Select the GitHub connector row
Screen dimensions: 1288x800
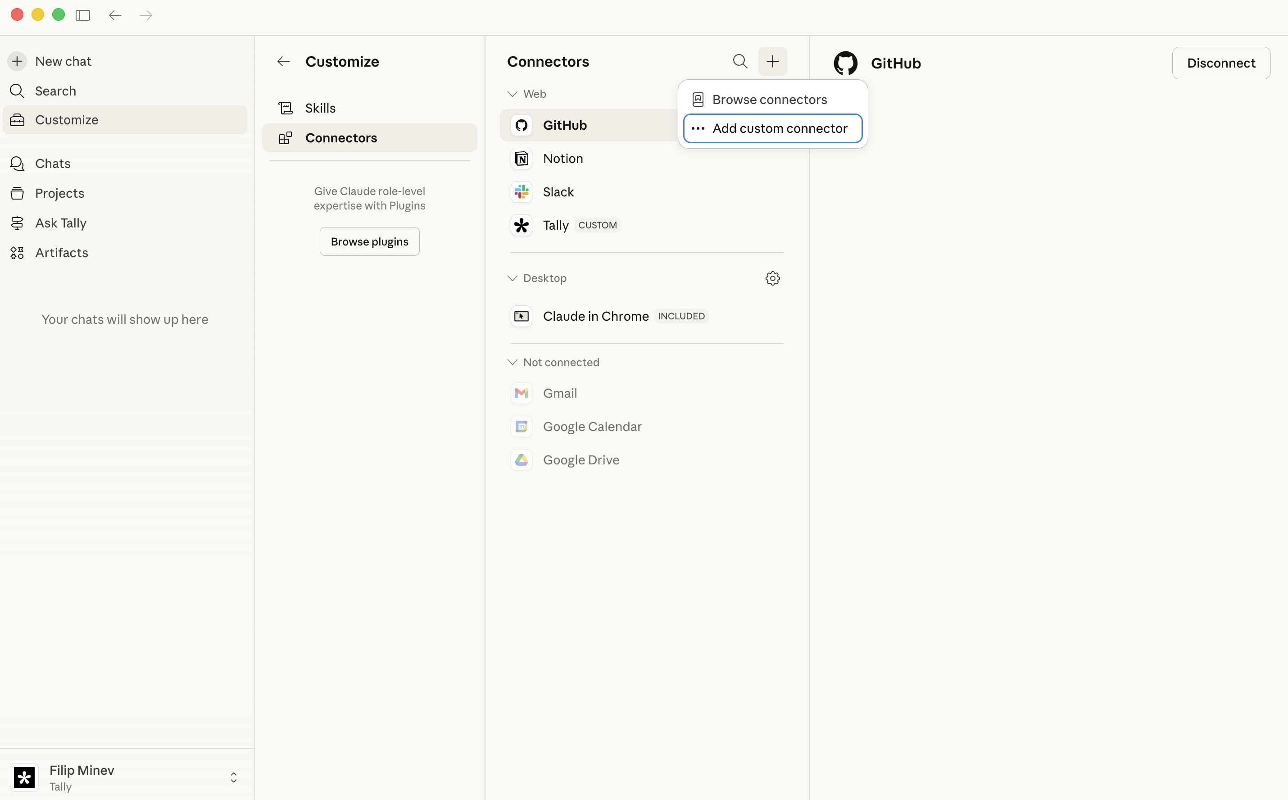589,125
